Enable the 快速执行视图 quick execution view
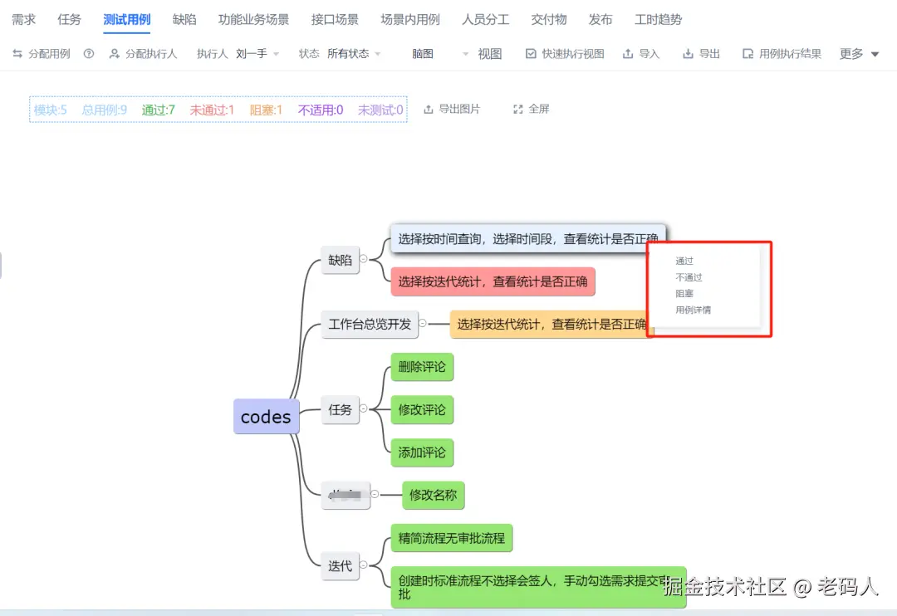The height and width of the screenshot is (616, 897). point(563,53)
